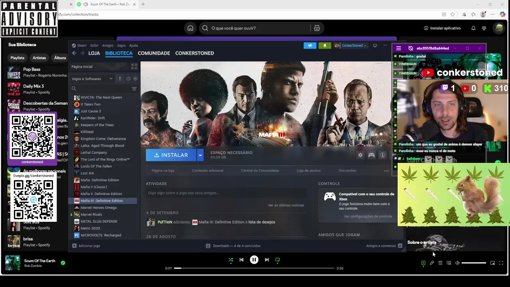The image size is (510, 287).
Task: Open Página na loja link
Action: pyautogui.click(x=163, y=171)
